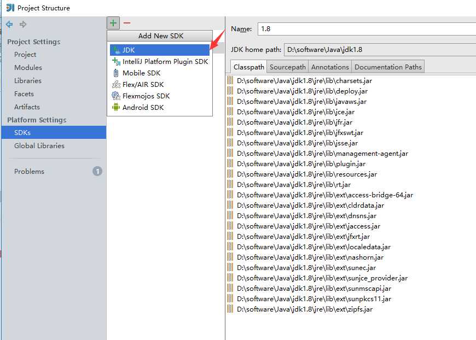Viewport: 476px width, 340px height.
Task: Click the forward navigation arrow
Action: pos(23,24)
